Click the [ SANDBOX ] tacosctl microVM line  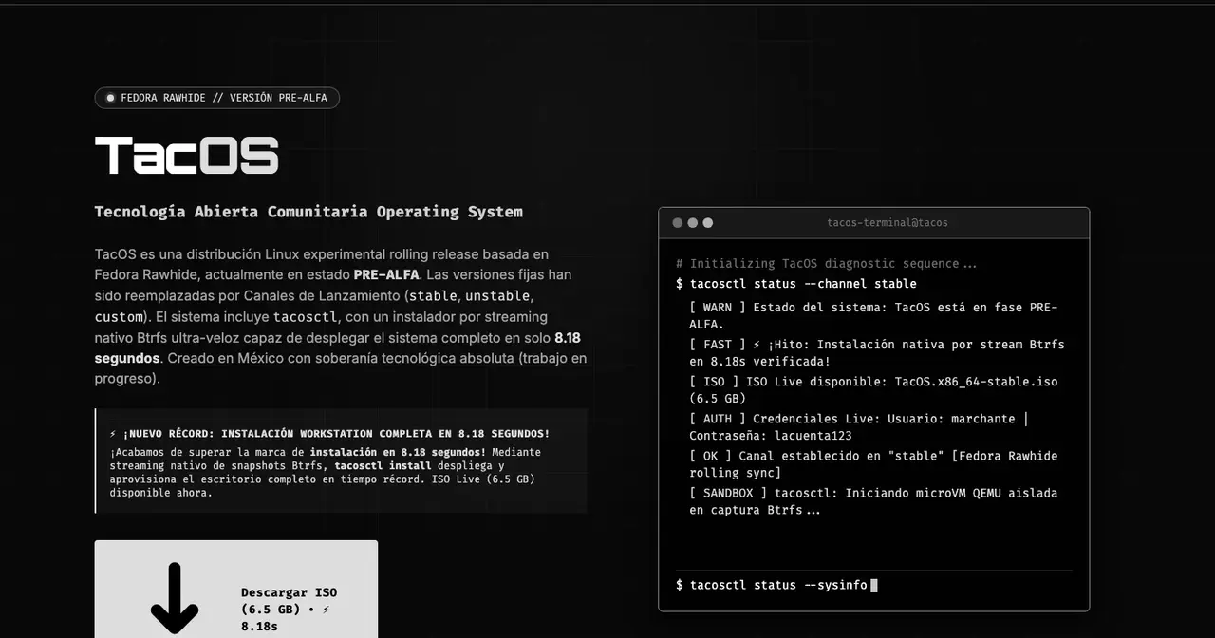click(873, 501)
